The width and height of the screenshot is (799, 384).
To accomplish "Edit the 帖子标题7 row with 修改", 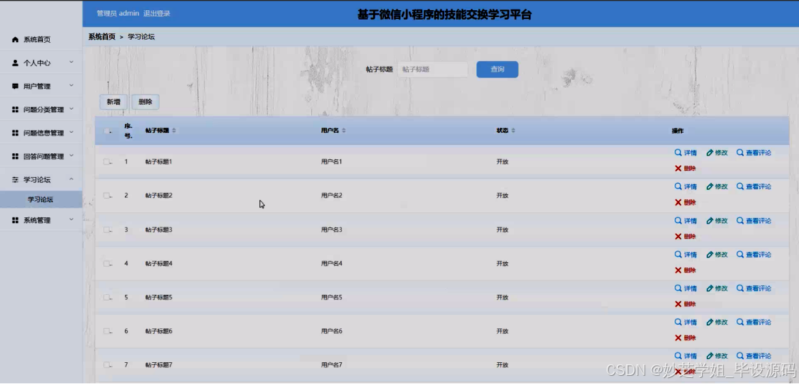I will point(717,356).
